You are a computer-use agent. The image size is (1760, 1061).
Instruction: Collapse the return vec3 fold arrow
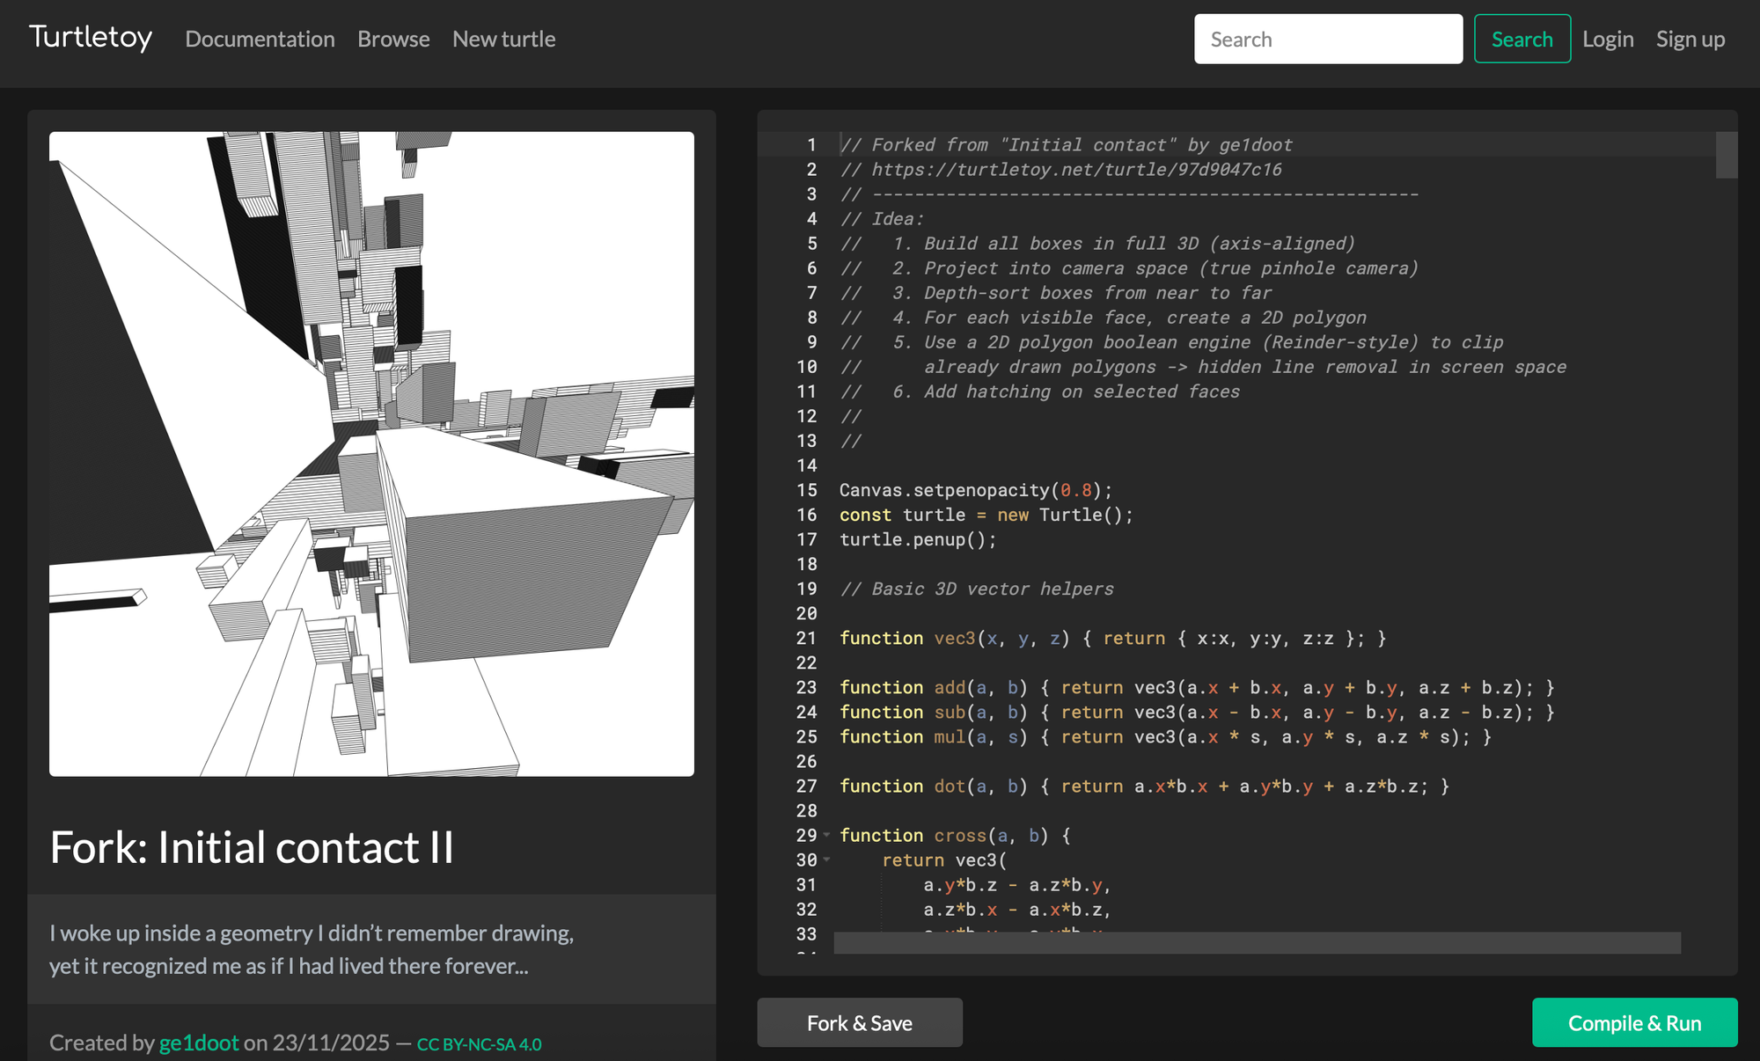coord(827,860)
